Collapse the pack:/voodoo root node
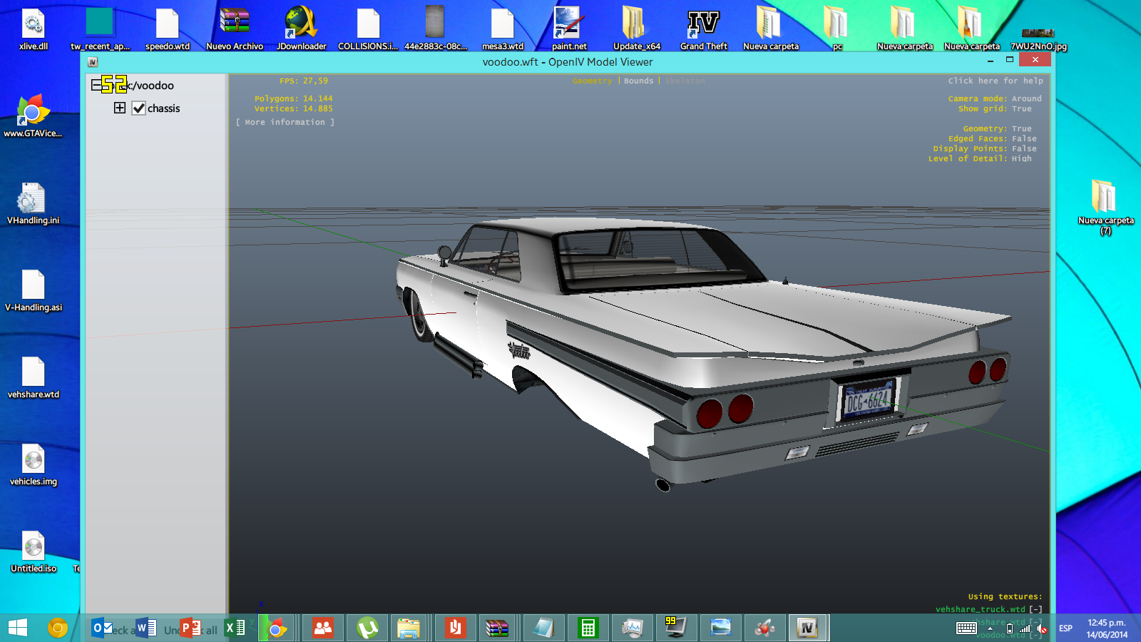Viewport: 1141px width, 642px height. point(96,86)
